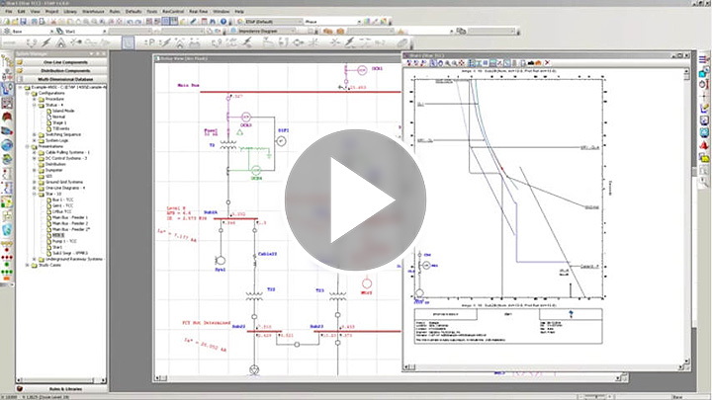Select Ground Grid Systems folder
Viewport: 712px width, 400px height.
64,182
